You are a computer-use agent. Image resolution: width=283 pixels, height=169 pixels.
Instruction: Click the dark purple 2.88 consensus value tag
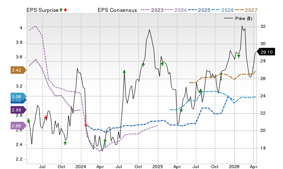point(19,110)
